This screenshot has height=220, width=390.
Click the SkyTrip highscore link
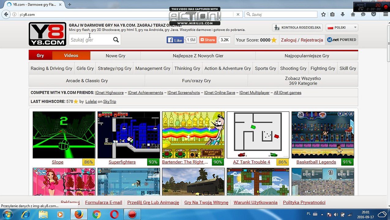tap(110, 101)
